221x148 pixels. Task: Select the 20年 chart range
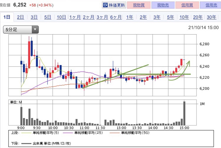[x=198, y=17]
